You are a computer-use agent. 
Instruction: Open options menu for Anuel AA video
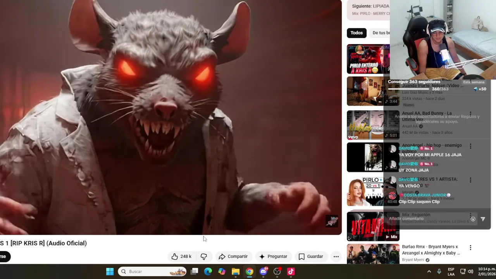click(x=470, y=114)
